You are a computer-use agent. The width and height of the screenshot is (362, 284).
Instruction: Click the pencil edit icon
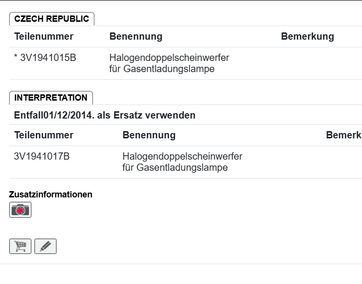(45, 246)
